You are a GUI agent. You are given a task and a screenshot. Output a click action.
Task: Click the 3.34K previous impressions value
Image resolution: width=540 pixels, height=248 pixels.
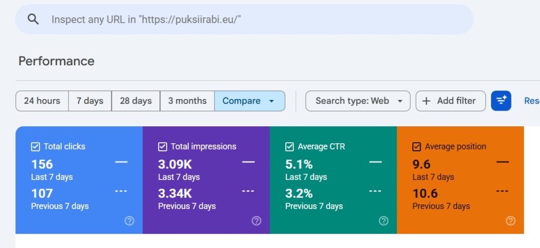(x=175, y=194)
